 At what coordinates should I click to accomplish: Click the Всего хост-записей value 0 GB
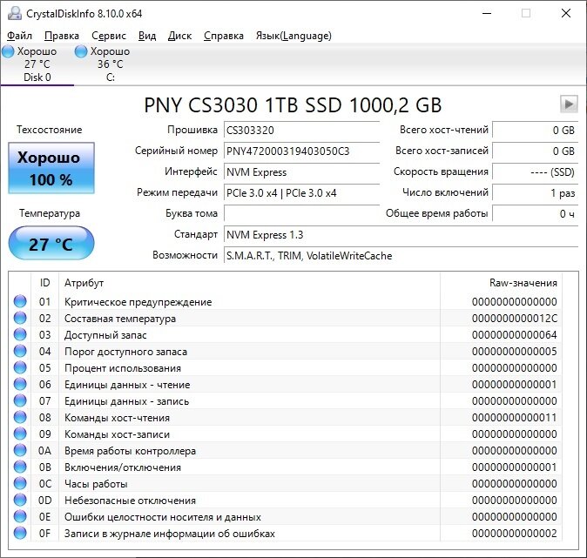[x=536, y=151]
